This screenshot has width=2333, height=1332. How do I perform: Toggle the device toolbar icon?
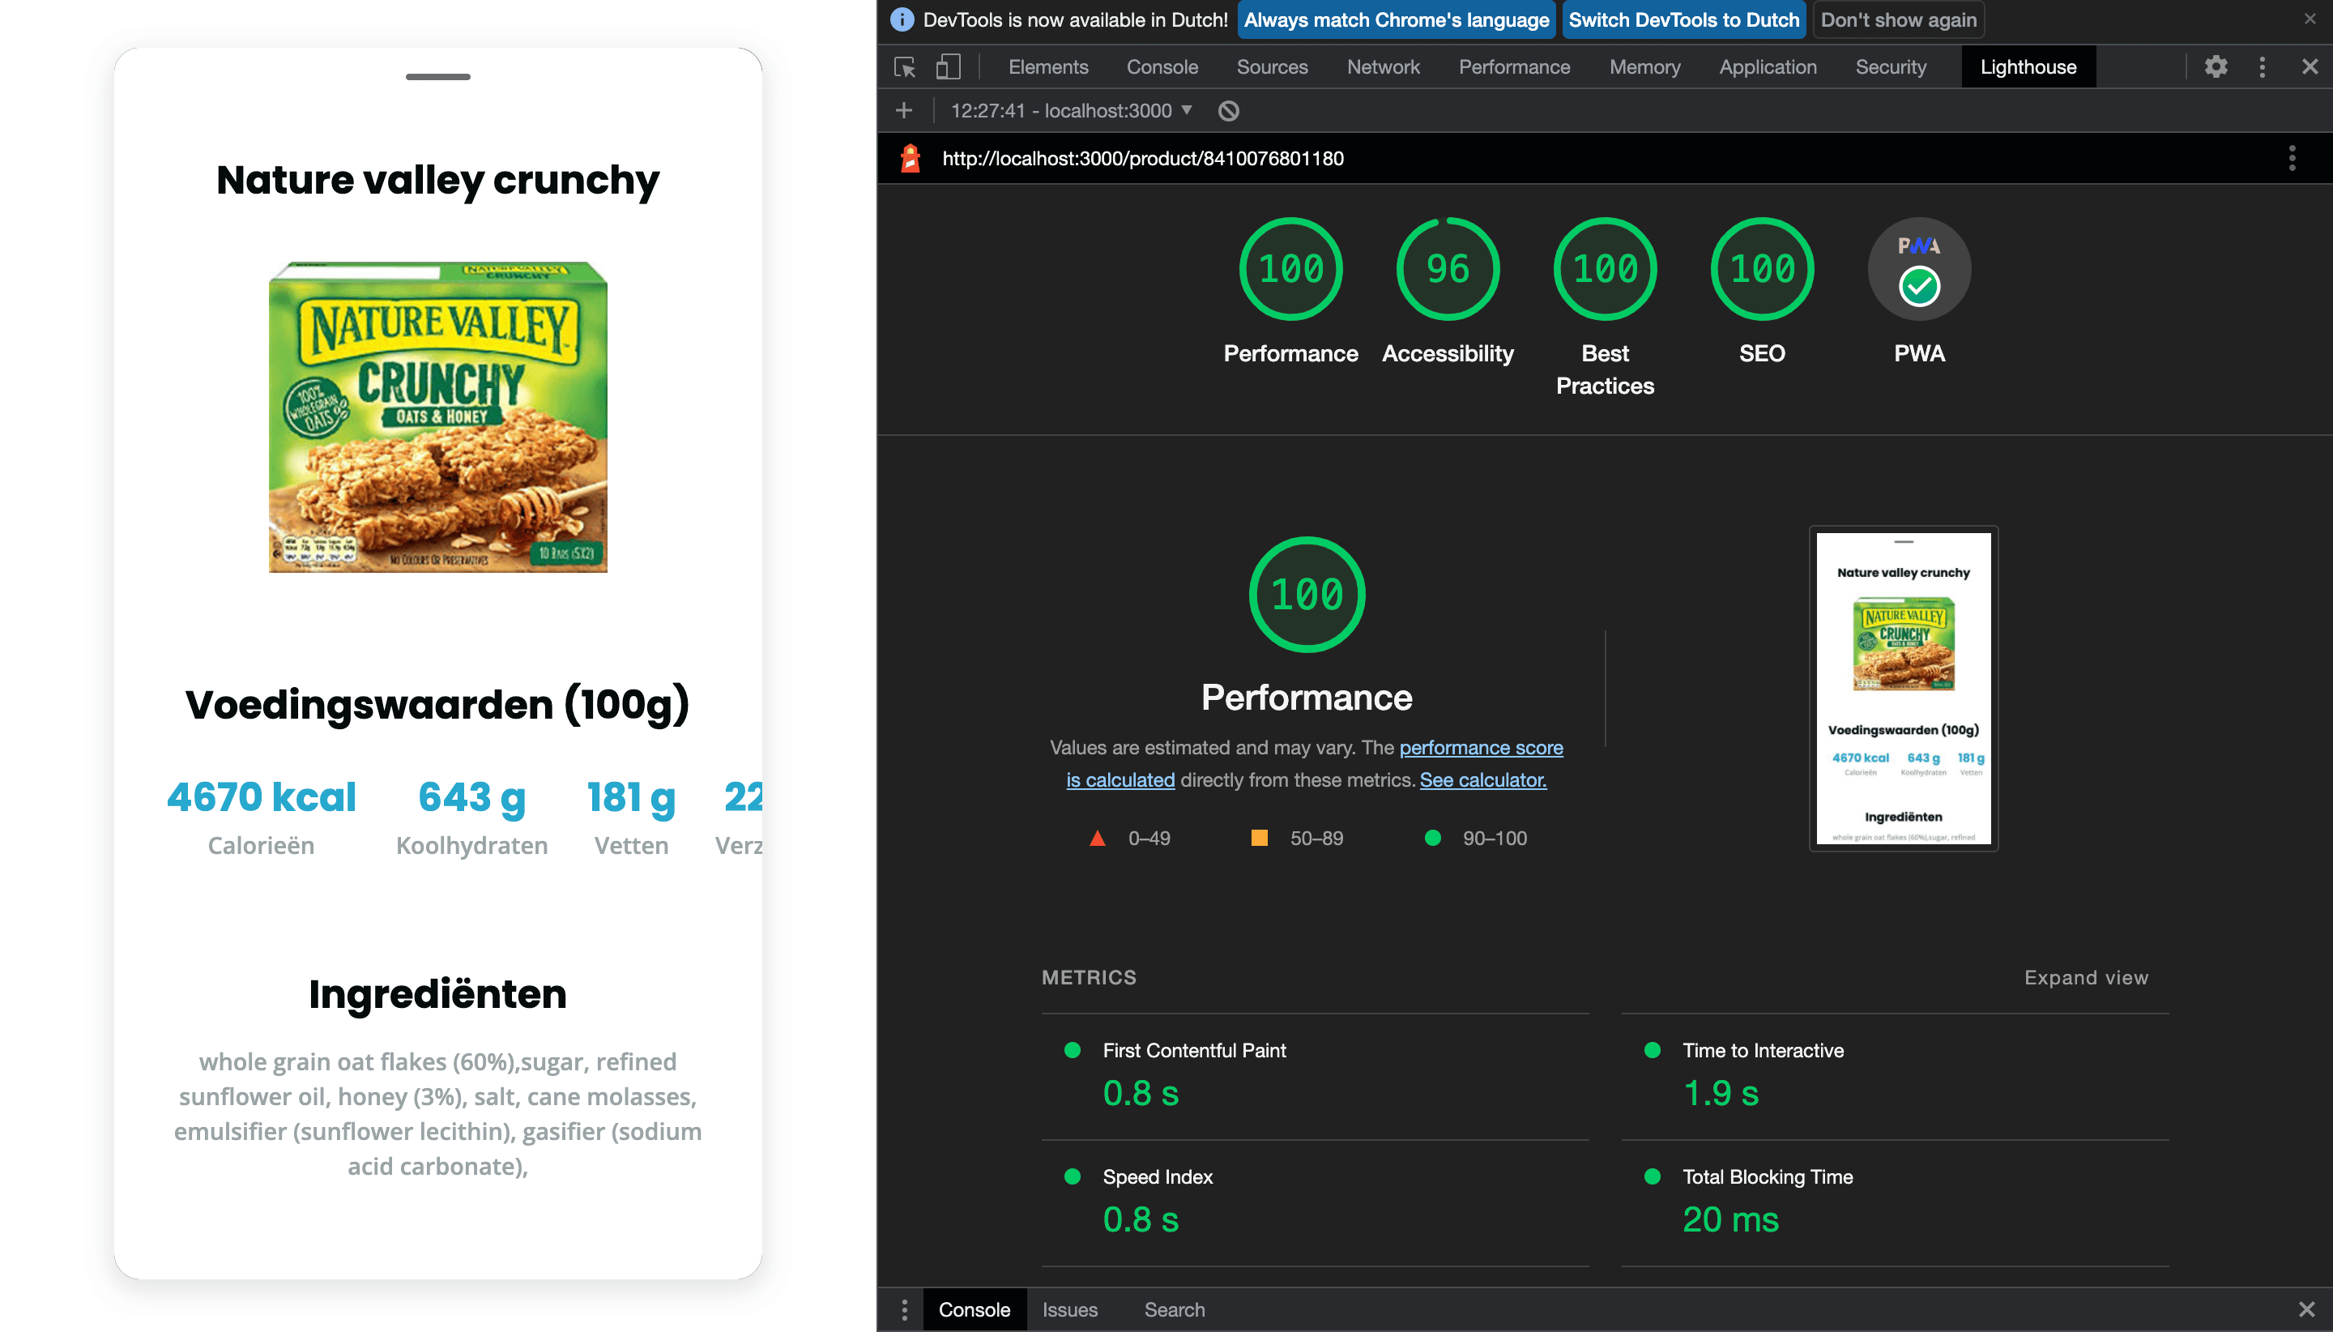(948, 66)
